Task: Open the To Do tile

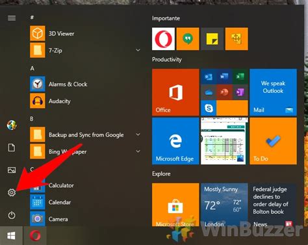Action: 273,141
